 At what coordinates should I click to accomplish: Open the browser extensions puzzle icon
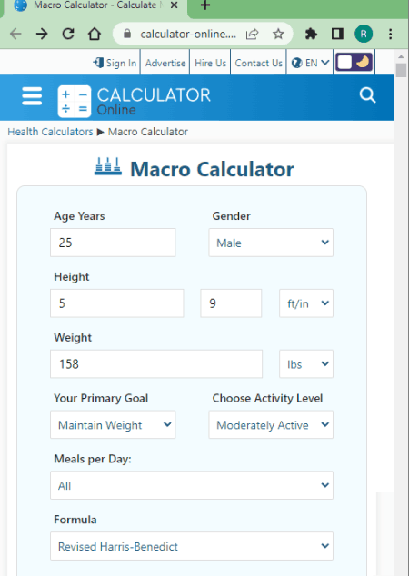pos(311,35)
